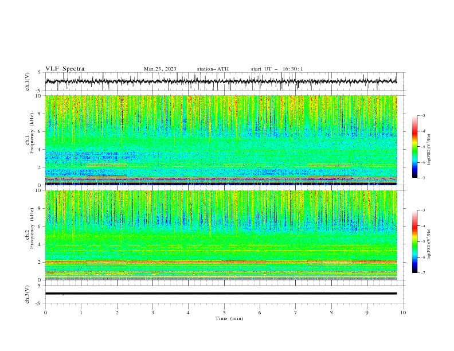Click the "-4" label on ch.2 colorbar
This screenshot has height=351, width=454.
click(423, 226)
